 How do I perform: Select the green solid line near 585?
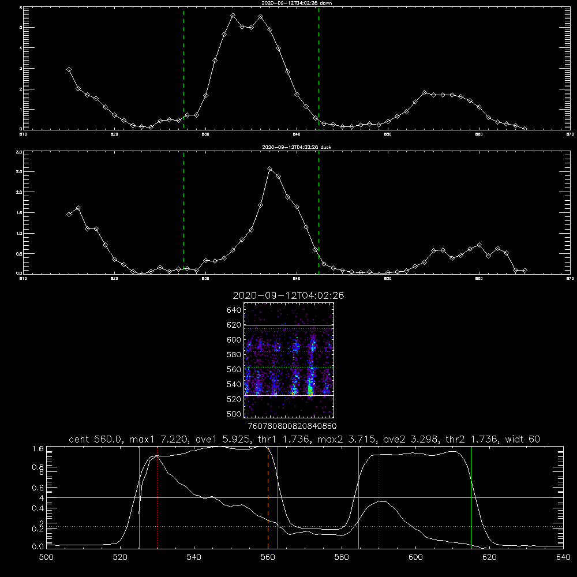(358, 497)
